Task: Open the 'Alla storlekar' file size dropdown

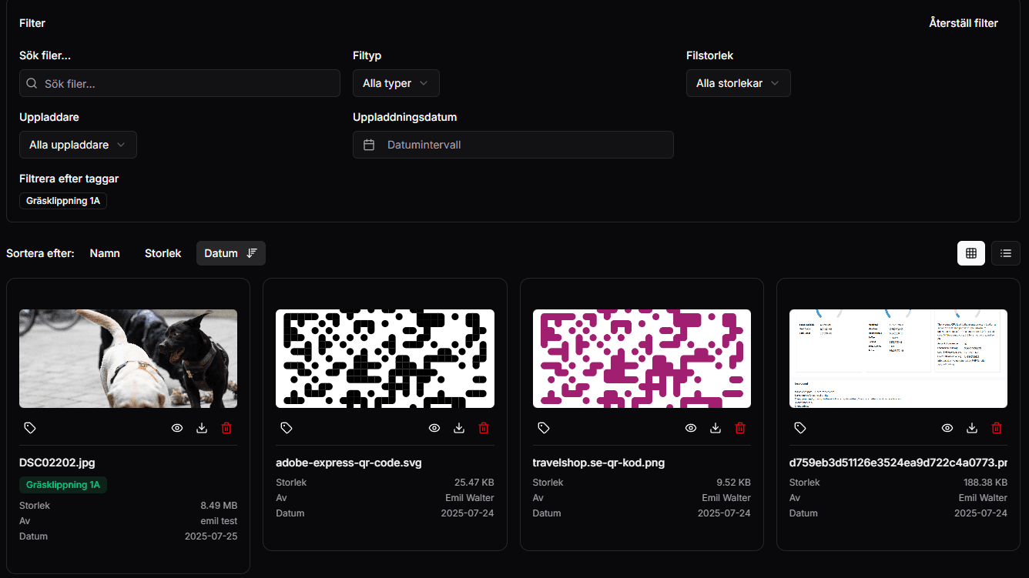Action: [x=739, y=83]
